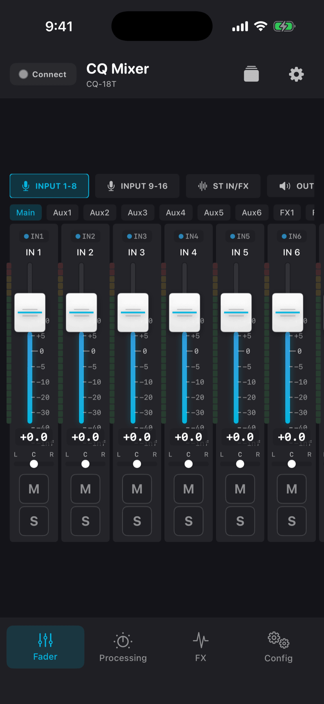
Task: Select the Aux3 mix
Action: coord(138,213)
